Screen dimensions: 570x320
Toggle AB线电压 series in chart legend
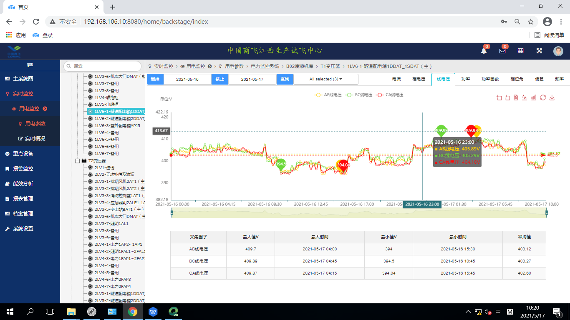328,95
